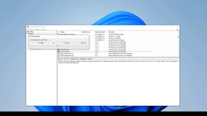Select the 'The GNU FORTRAN Compiler' row

(116, 34)
